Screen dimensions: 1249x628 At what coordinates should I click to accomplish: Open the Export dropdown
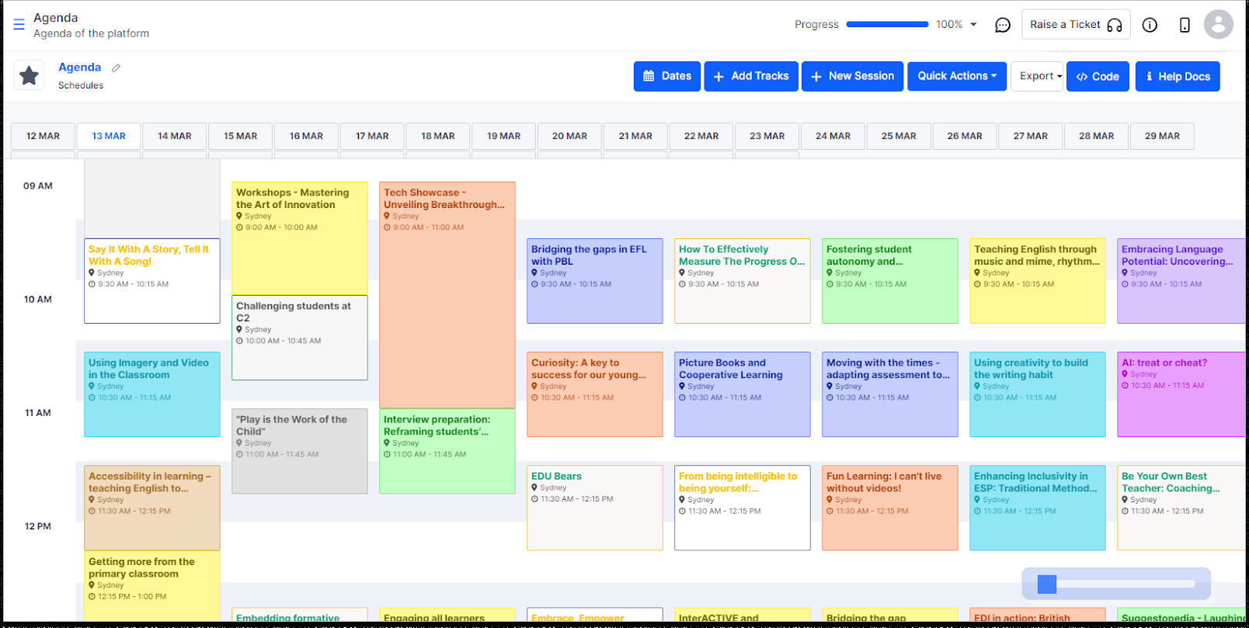tap(1037, 76)
